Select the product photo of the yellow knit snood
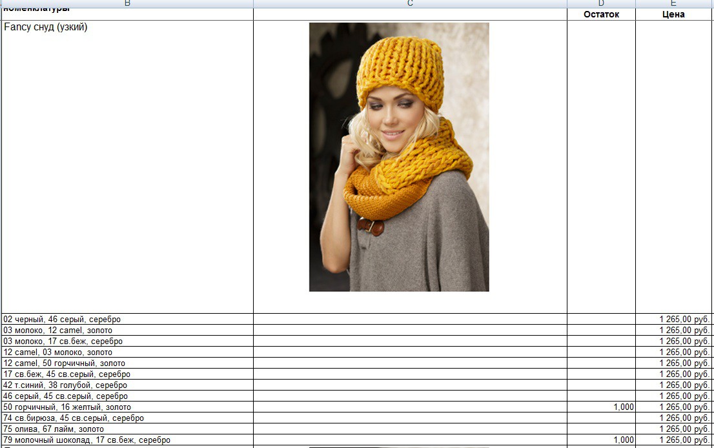Image resolution: width=714 pixels, height=448 pixels. tap(399, 157)
